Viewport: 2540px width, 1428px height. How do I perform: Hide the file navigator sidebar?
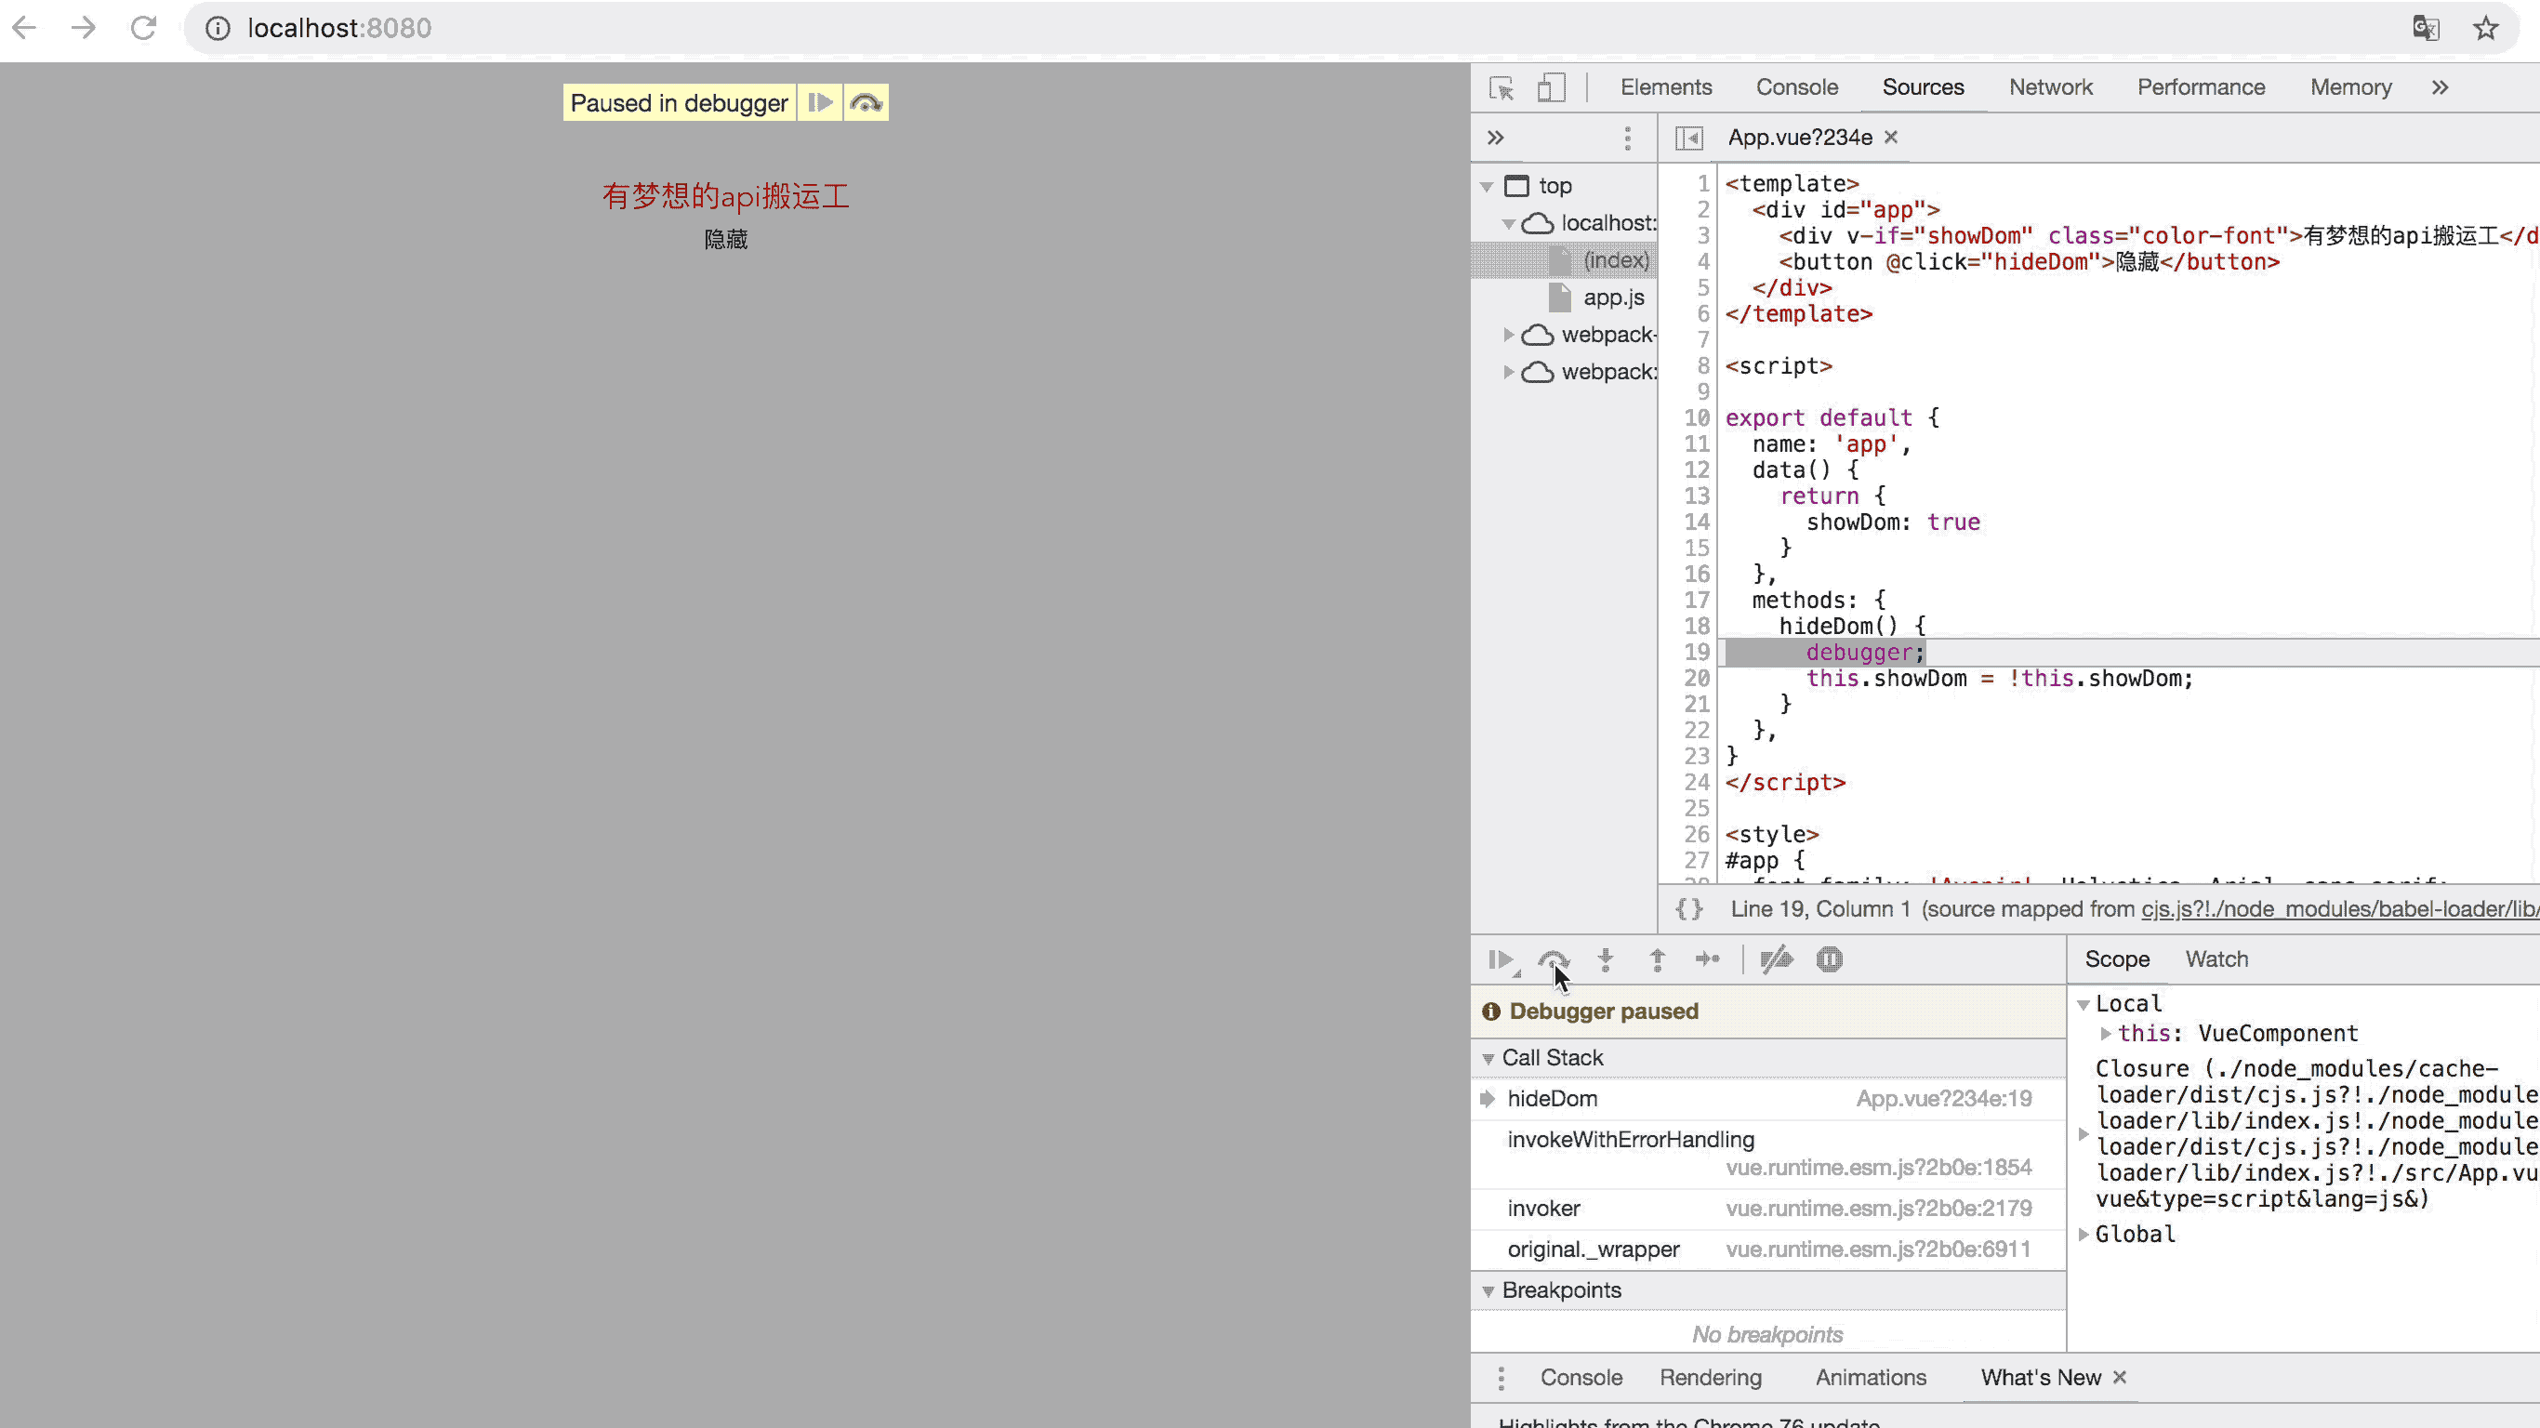pyautogui.click(x=1689, y=139)
